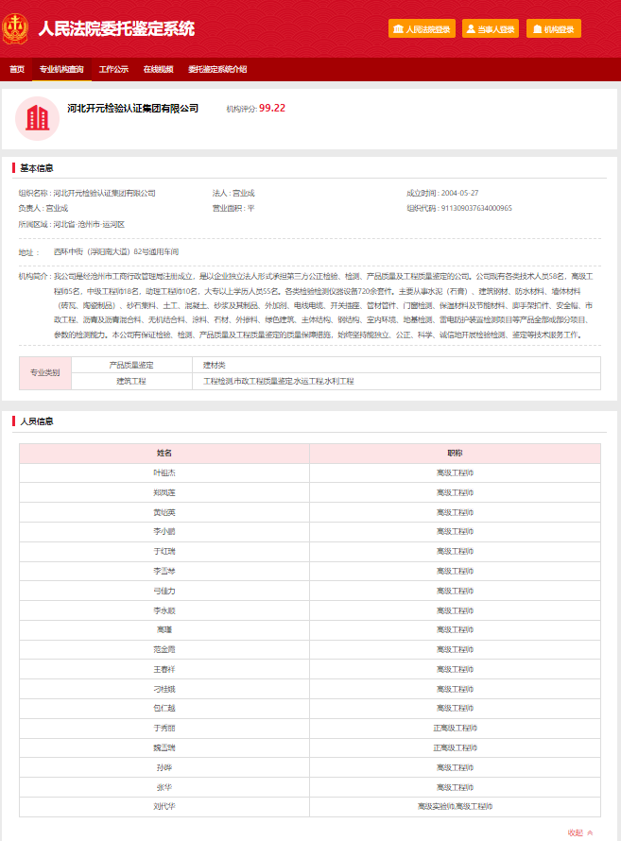This screenshot has width=621, height=841.
Task: Click the name 弓佳力
Action: point(164,591)
